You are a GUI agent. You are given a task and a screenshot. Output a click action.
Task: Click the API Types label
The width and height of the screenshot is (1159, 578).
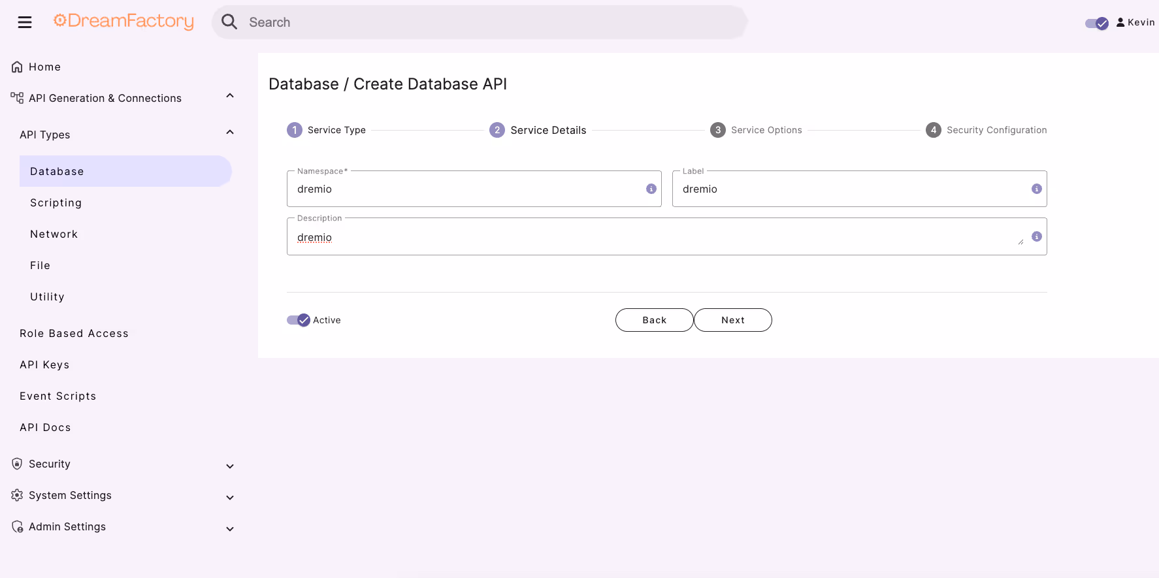click(x=45, y=135)
